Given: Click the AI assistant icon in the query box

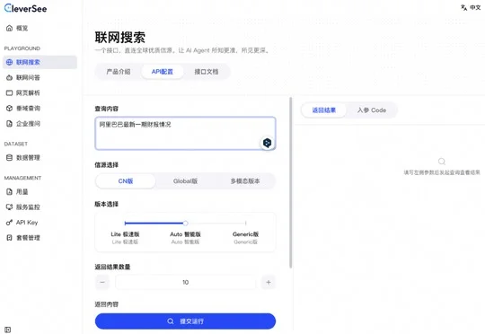Looking at the screenshot, I should 268,143.
